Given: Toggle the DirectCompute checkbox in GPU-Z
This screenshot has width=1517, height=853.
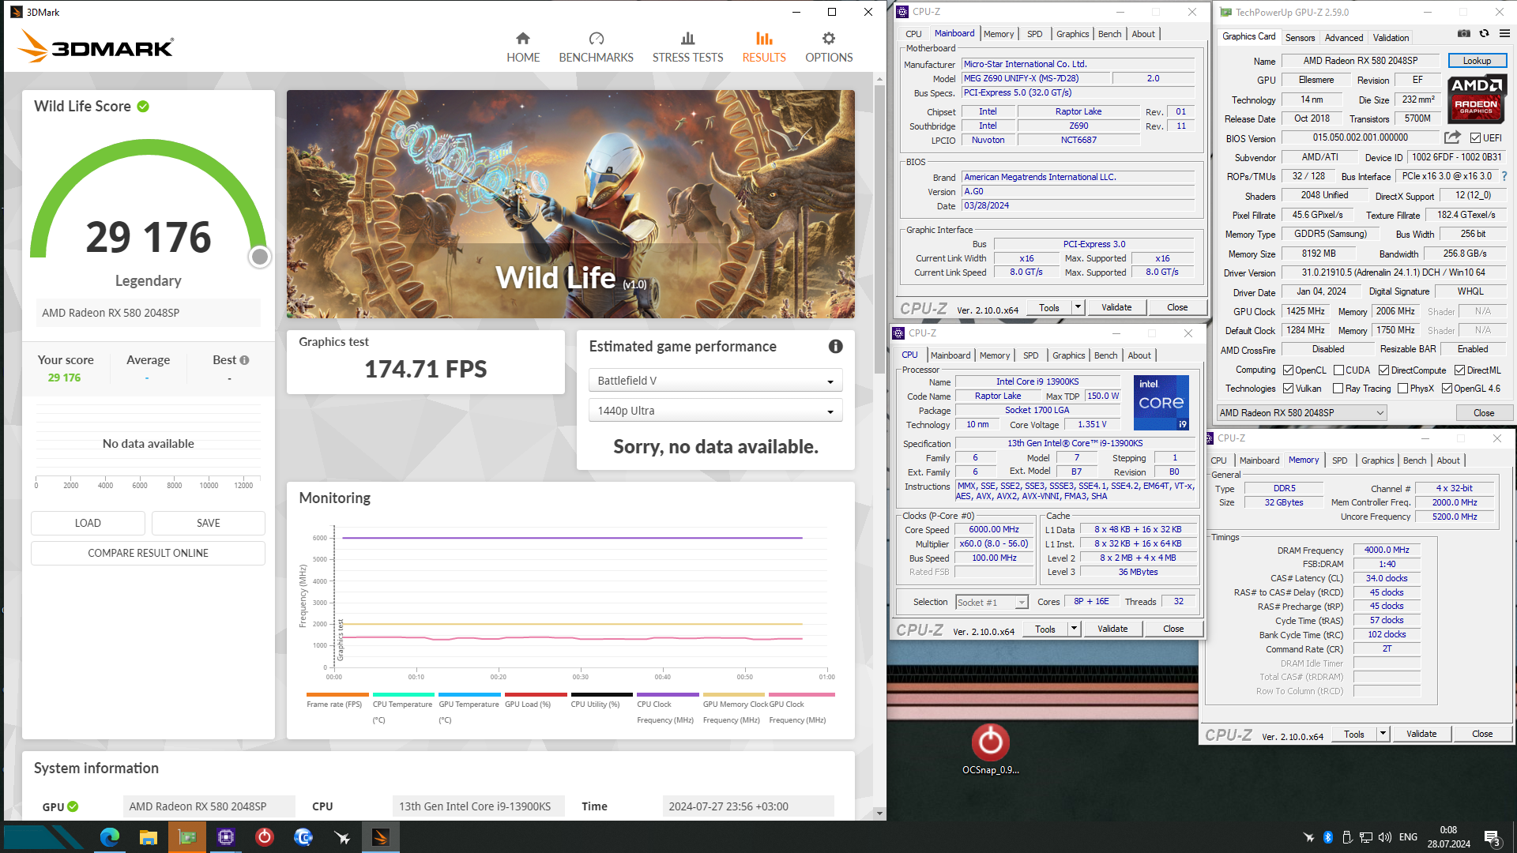Looking at the screenshot, I should [1384, 370].
